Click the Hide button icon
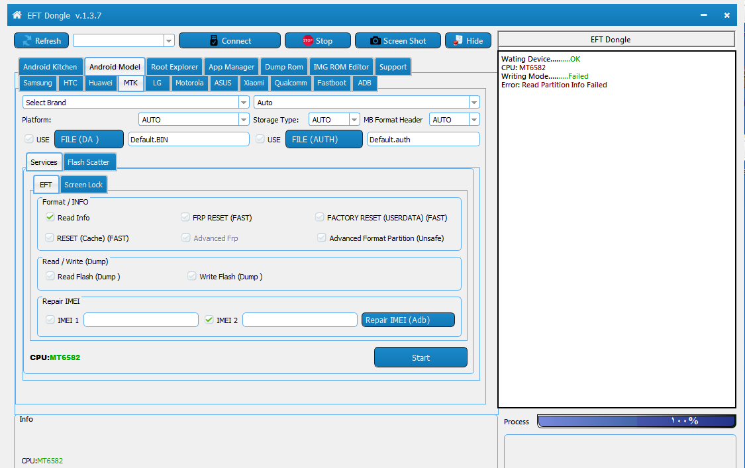Screen dimensions: 745x468 [x=458, y=40]
